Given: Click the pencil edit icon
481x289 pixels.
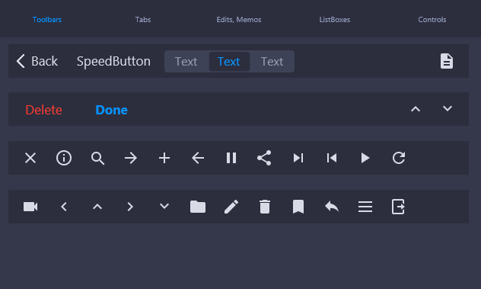Looking at the screenshot, I should pos(231,207).
